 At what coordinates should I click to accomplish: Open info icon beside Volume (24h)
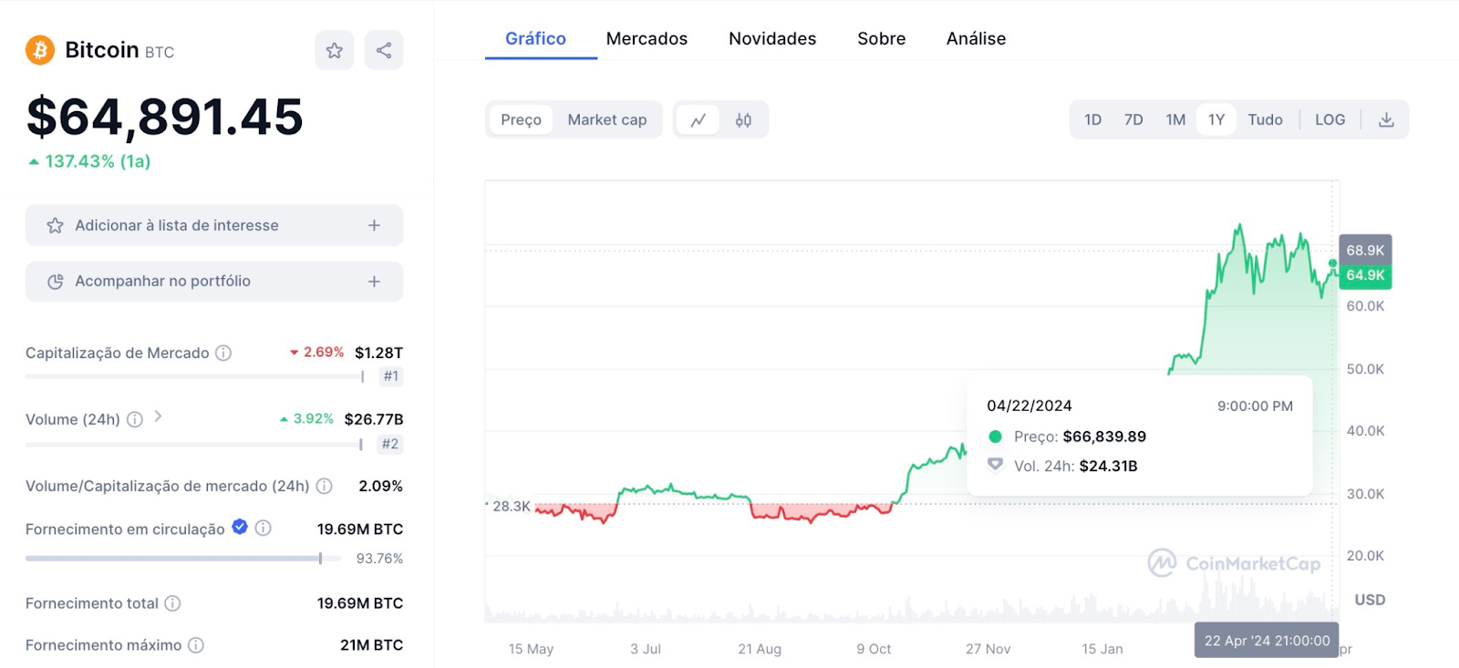coord(135,419)
